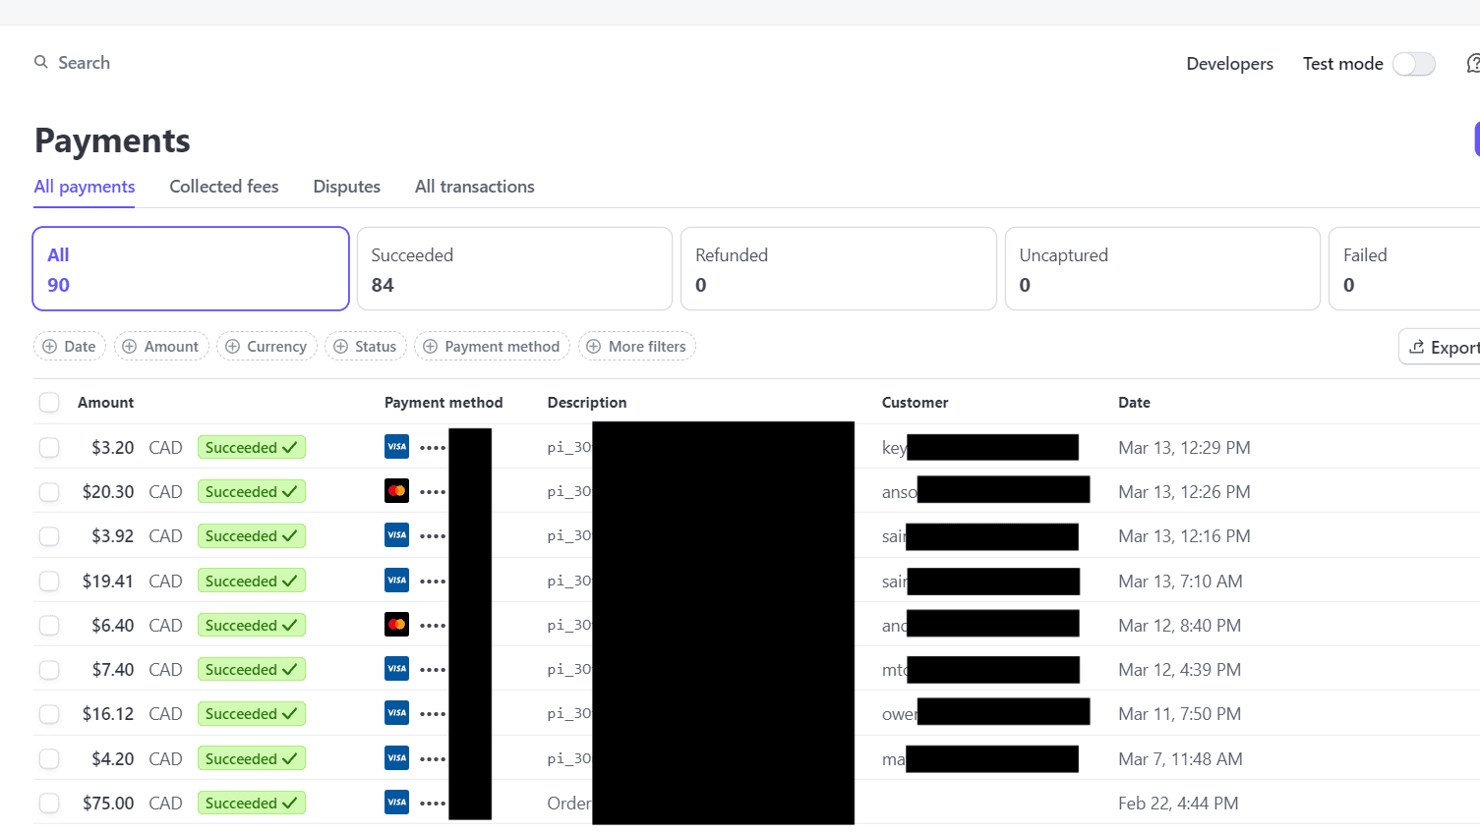Viewport: 1480px width, 832px height.
Task: Select the checkbox for the $3.20 payment
Action: 49,448
